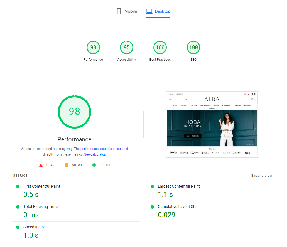This screenshot has width=287, height=247.
Task: Switch to the Mobile tab
Action: pyautogui.click(x=127, y=11)
